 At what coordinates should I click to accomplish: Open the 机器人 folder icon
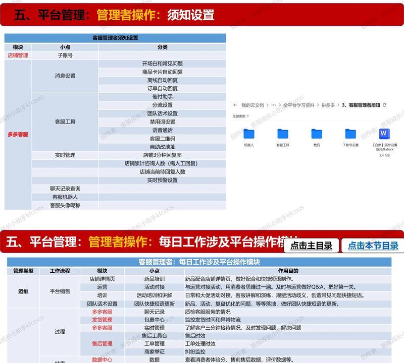click(249, 134)
